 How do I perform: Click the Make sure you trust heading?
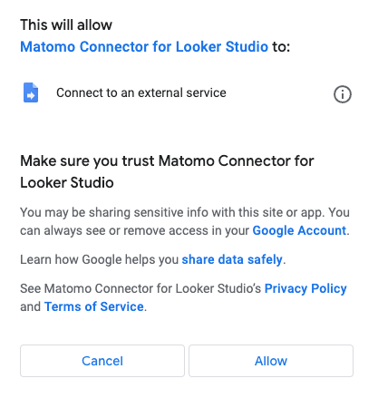167,171
